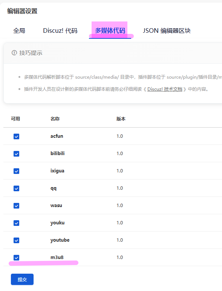The width and height of the screenshot is (222, 291).
Task: Disable the youku checkbox
Action: pos(16,223)
